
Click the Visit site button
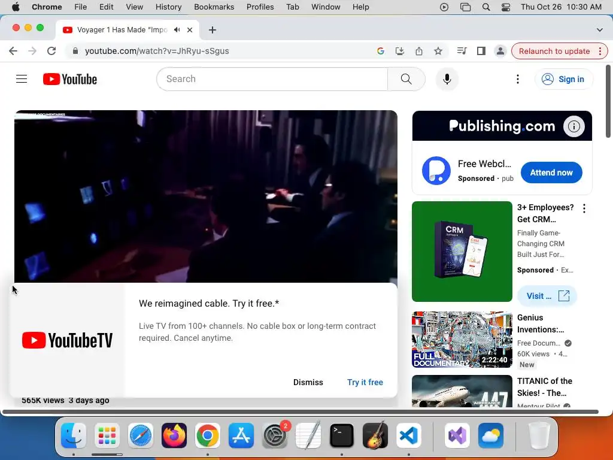[547, 296]
